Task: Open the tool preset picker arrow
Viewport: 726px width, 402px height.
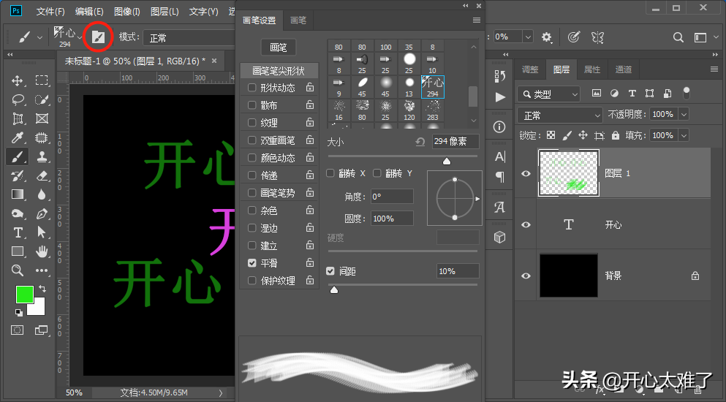Action: (39, 37)
